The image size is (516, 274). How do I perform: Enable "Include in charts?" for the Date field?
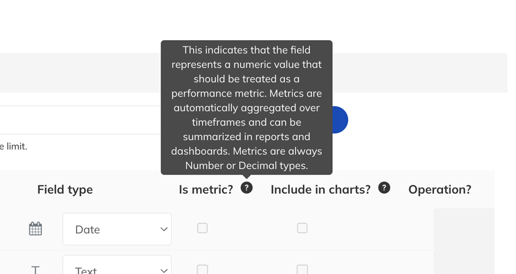pyautogui.click(x=302, y=228)
